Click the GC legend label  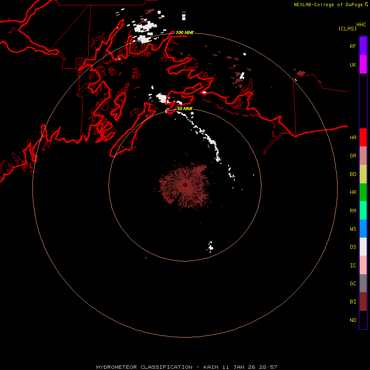pos(353,284)
